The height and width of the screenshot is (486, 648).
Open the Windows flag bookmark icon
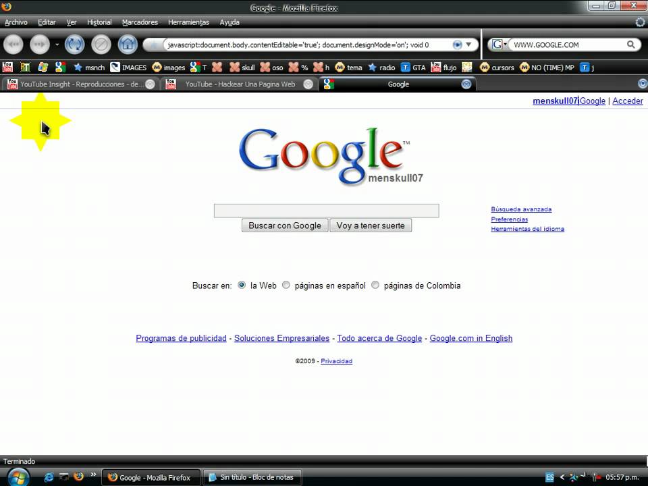click(43, 67)
